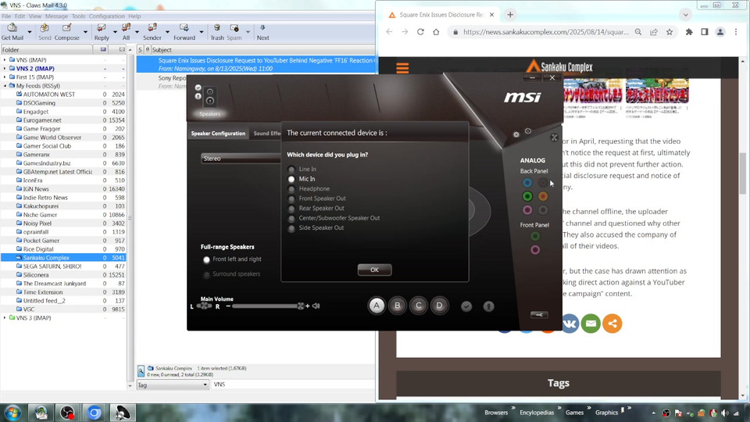
Task: Click the wrench connector settings button
Action: tap(539, 314)
